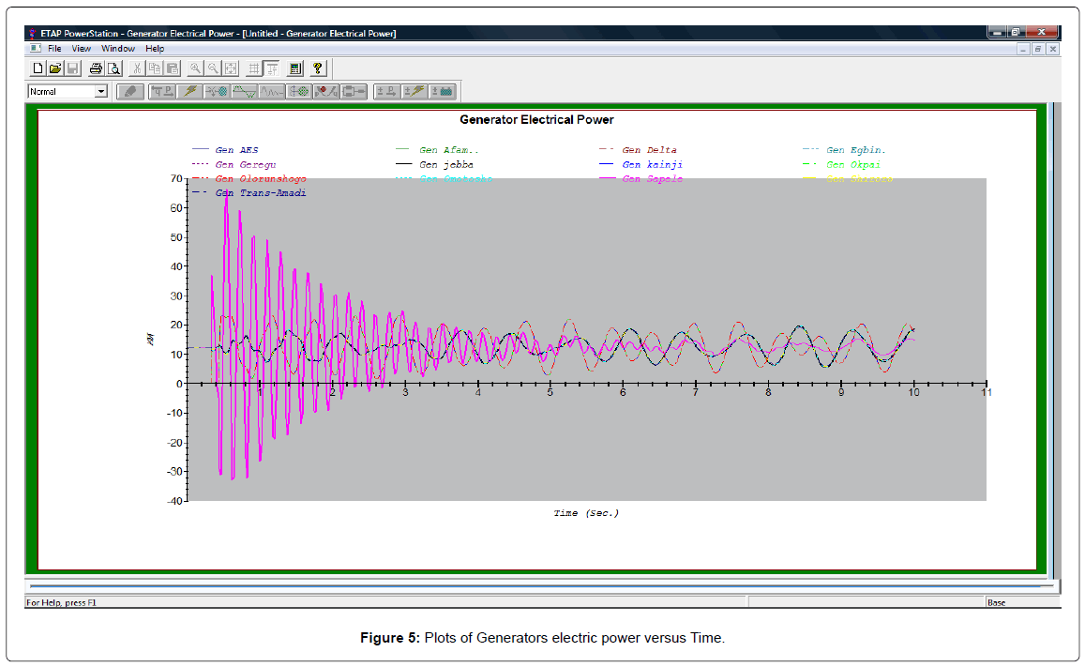The height and width of the screenshot is (667, 1085).
Task: Open the Window menu
Action: [x=117, y=49]
